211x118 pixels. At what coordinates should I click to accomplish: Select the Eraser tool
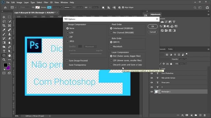tap(10, 38)
